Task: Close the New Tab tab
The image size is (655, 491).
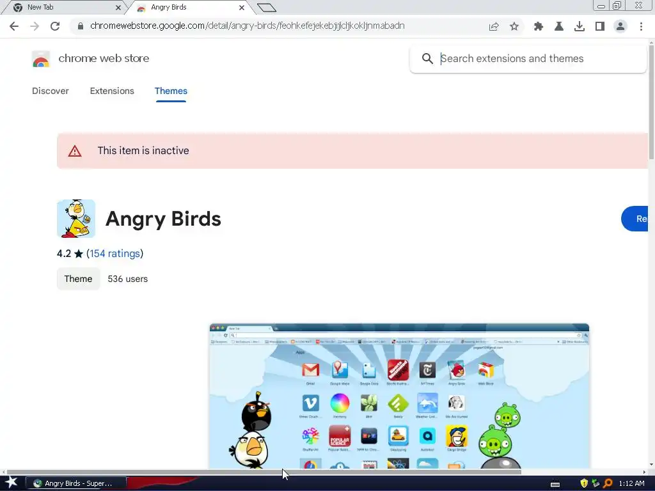Action: pos(118,8)
